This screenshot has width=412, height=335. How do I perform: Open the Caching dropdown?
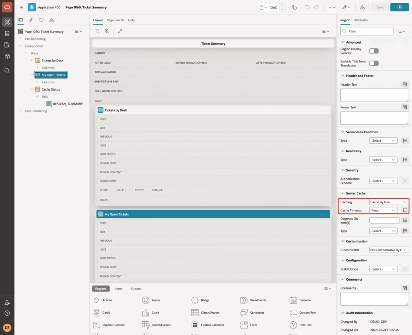coord(389,202)
